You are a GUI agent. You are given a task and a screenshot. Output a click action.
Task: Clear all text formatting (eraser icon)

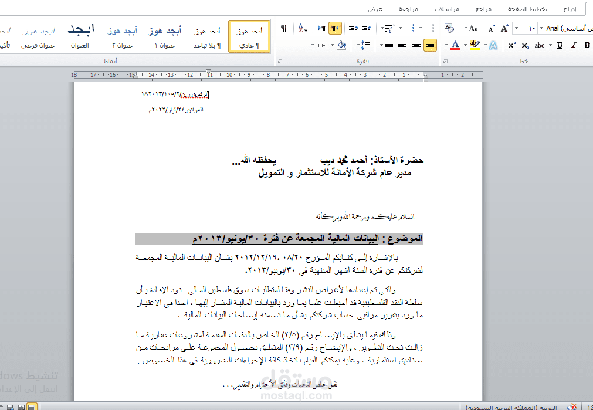coord(449,28)
